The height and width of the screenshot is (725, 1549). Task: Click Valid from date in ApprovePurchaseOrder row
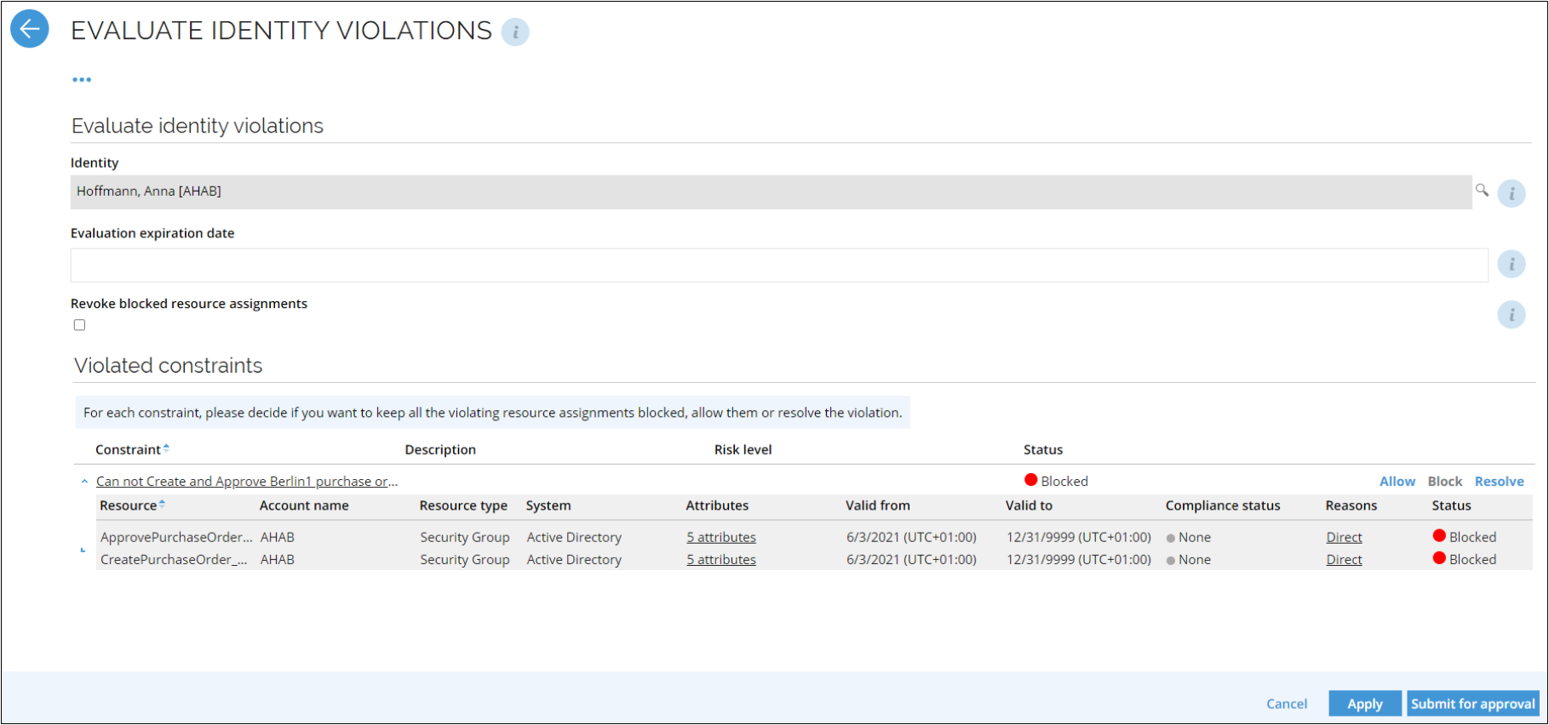click(911, 538)
